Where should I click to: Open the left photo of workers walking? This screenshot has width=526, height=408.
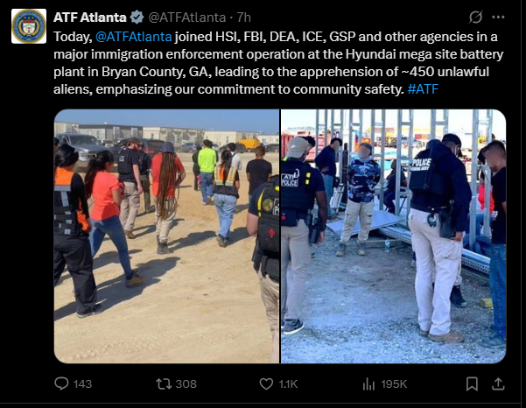(166, 236)
